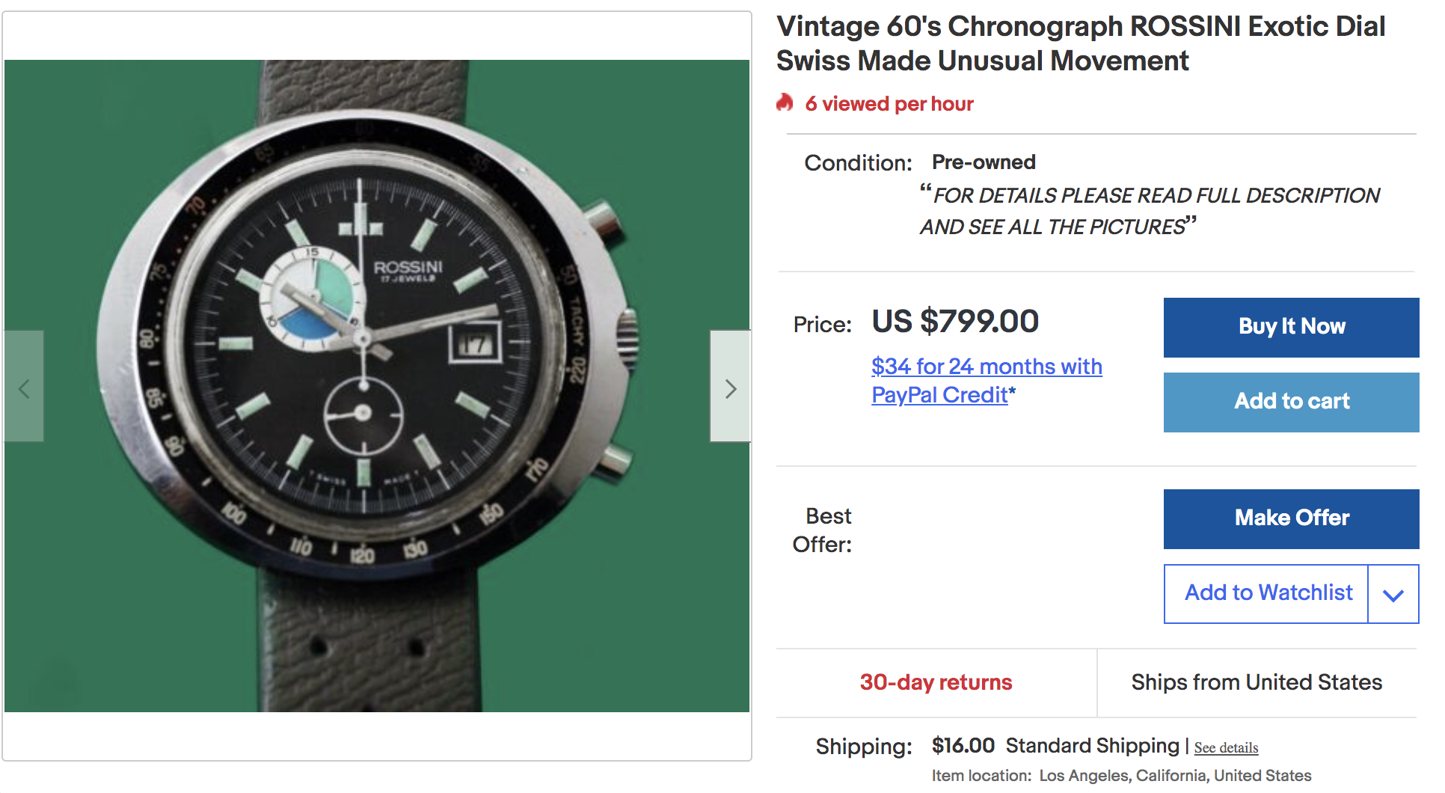Image resolution: width=1445 pixels, height=793 pixels.
Task: Open the shipping See details link
Action: 1226,747
